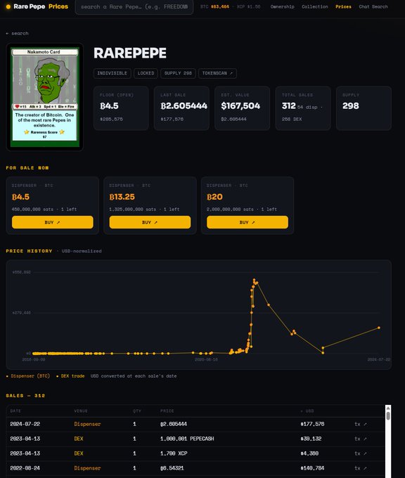The image size is (405, 478).
Task: Select the Supply 298 stat card
Action: [364, 108]
